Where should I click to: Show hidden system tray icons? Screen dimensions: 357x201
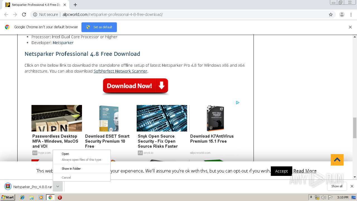point(311,197)
